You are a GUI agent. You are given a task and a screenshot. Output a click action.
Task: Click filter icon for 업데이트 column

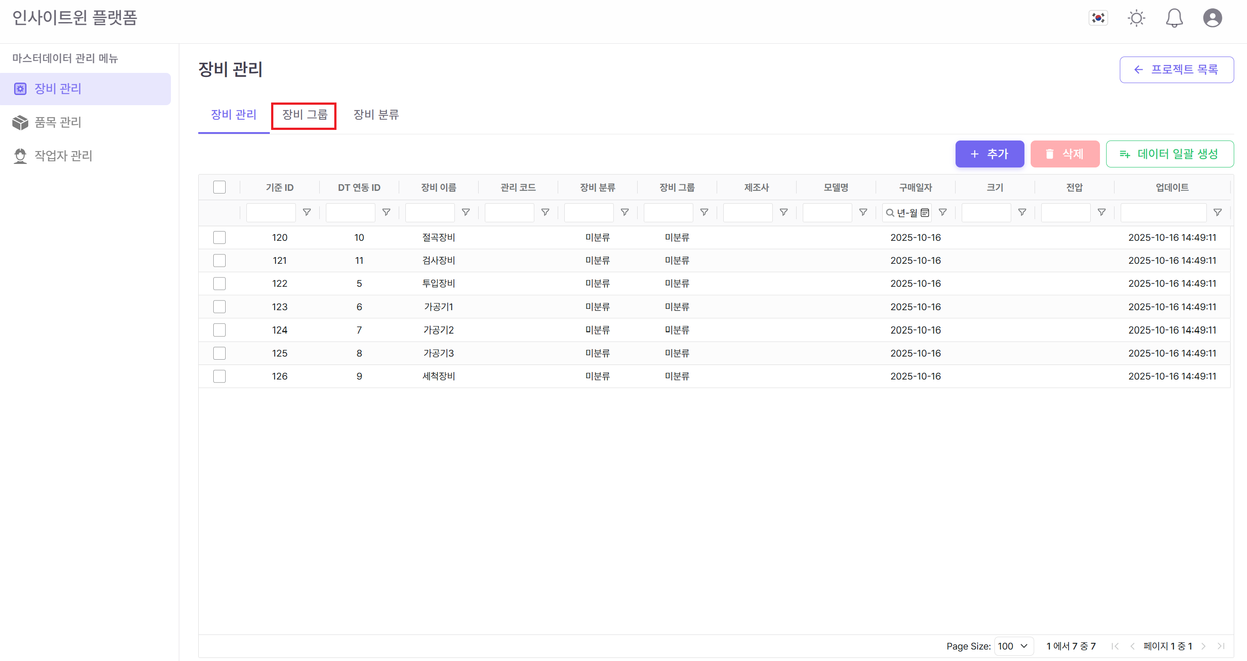(1217, 213)
